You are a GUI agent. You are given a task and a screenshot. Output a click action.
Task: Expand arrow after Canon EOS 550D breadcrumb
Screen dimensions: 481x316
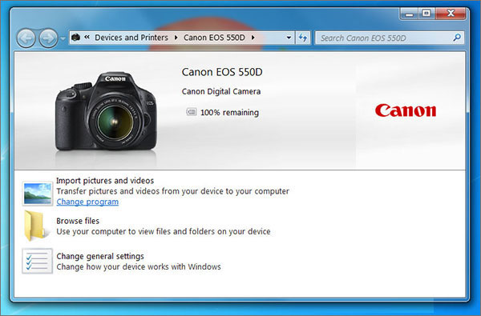pyautogui.click(x=253, y=38)
